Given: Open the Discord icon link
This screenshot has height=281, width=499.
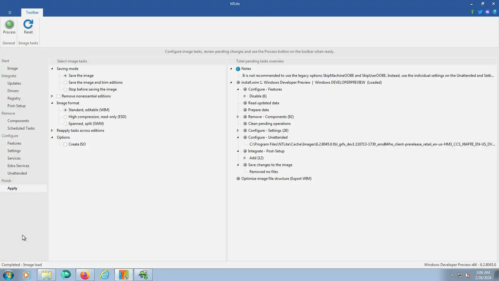Looking at the screenshot, I should coord(487,12).
